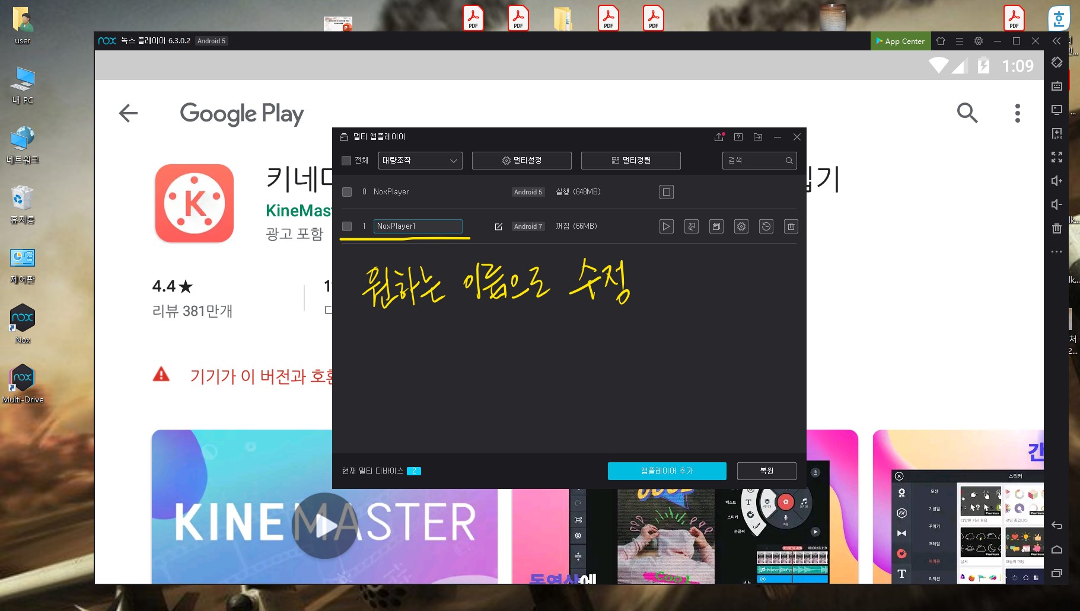Open the 대량조작 batch operation dropdown
Image resolution: width=1080 pixels, height=611 pixels.
(420, 161)
